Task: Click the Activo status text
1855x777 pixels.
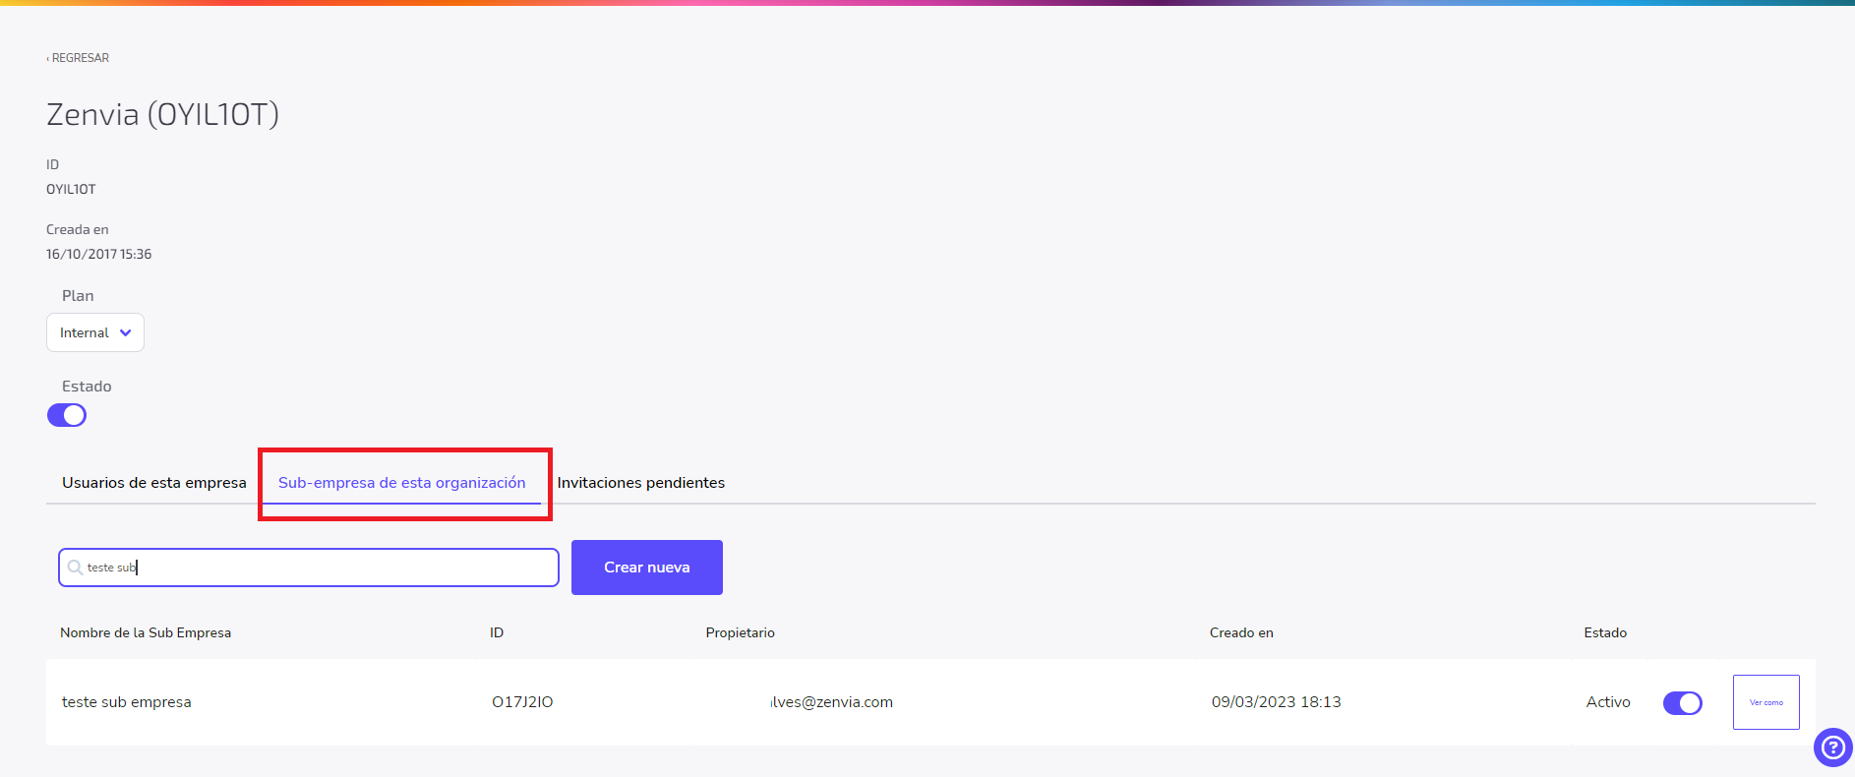Action: pos(1608,702)
